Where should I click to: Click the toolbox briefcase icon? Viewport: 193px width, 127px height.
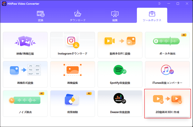[x=152, y=14]
